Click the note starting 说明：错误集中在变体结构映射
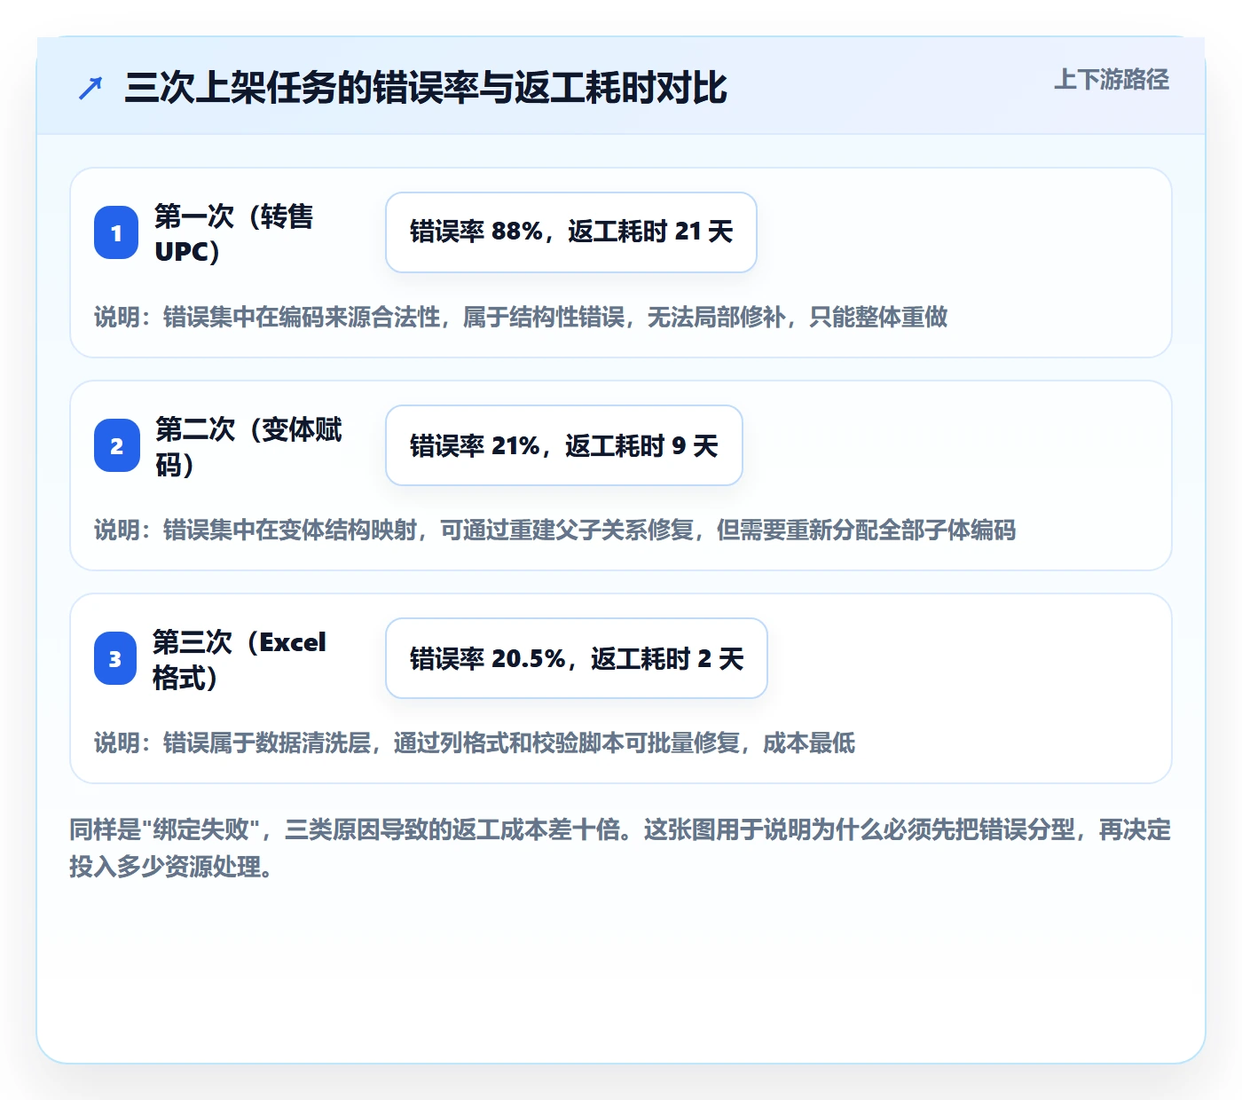Viewport: 1242px width, 1100px height. 555,530
